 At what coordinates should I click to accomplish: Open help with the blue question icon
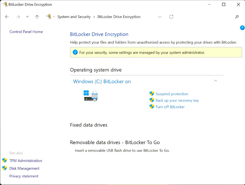(x=242, y=28)
